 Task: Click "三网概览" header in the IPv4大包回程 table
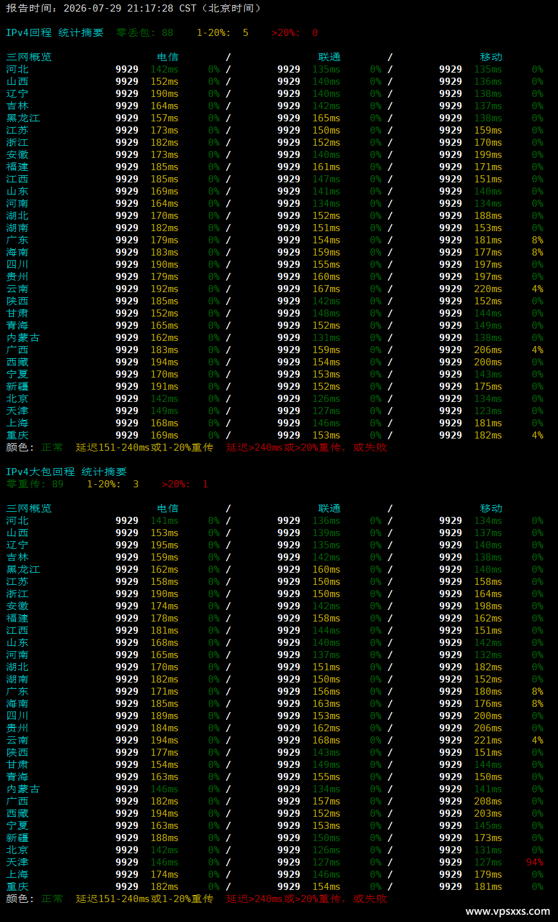29,509
